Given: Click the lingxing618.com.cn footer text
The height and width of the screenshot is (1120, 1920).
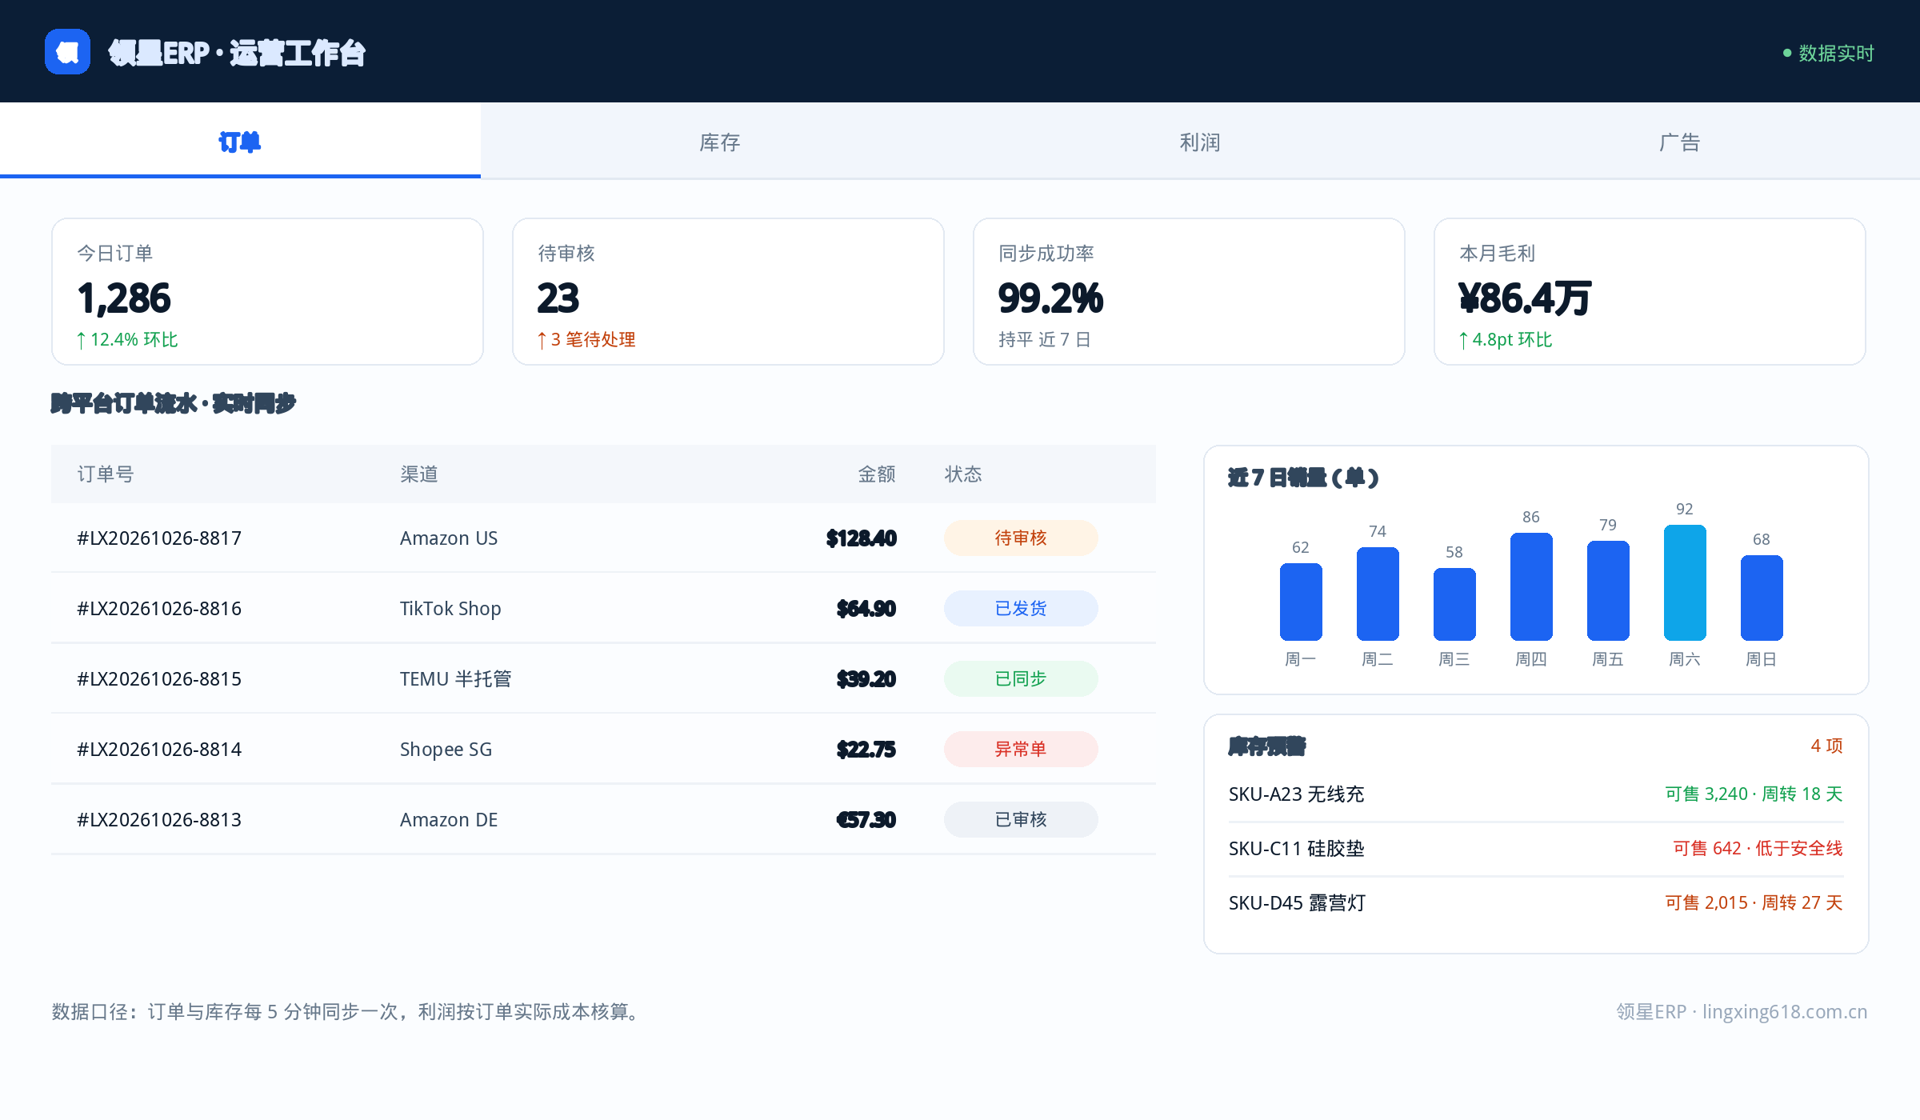Looking at the screenshot, I should [x=1785, y=1012].
